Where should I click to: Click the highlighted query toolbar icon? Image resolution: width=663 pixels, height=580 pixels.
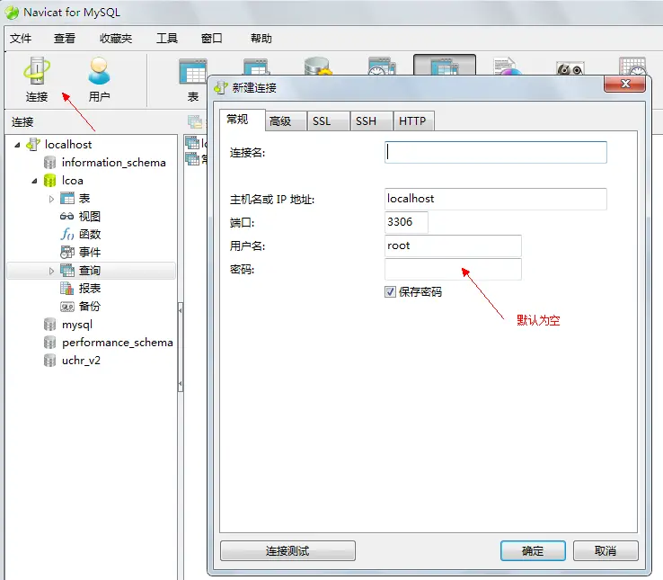(x=445, y=66)
